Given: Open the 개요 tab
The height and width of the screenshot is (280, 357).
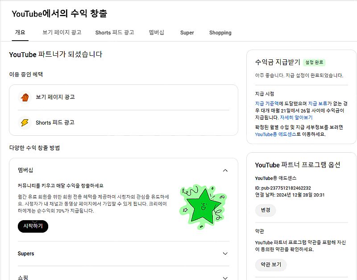Looking at the screenshot, I should pyautogui.click(x=20, y=33).
